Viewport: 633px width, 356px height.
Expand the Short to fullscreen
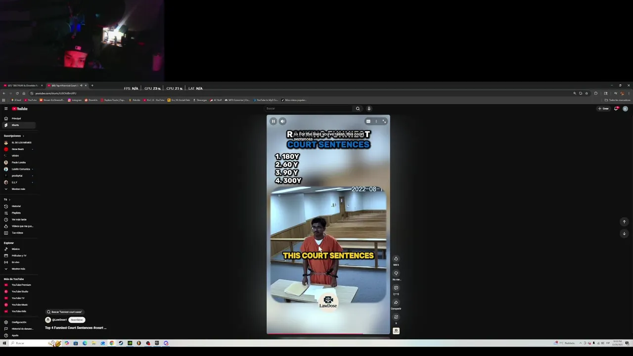pyautogui.click(x=384, y=121)
